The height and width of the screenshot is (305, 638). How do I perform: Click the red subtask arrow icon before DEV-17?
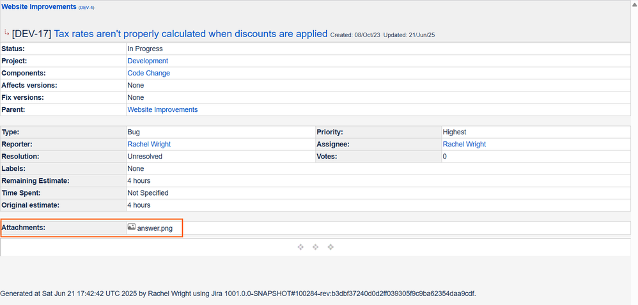click(x=6, y=32)
